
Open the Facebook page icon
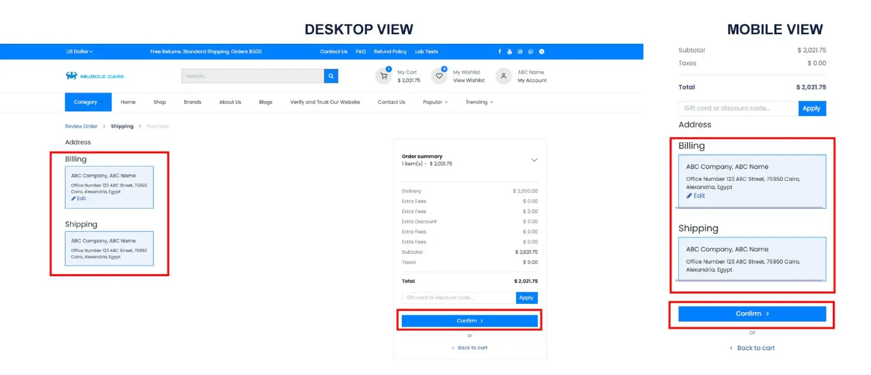click(500, 51)
